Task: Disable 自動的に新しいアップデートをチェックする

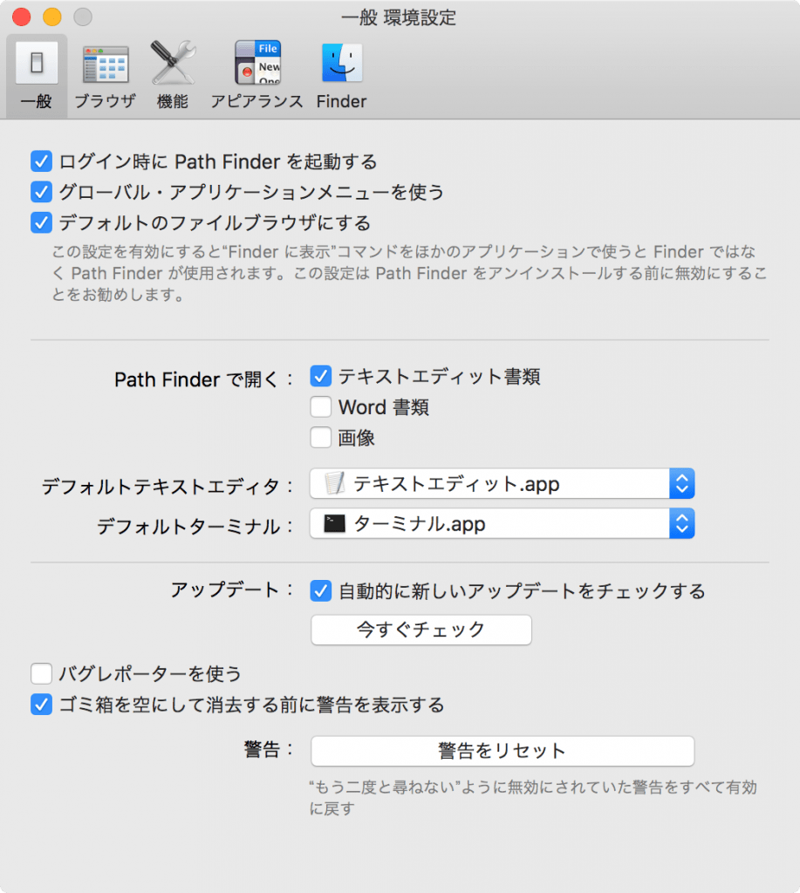Action: (x=321, y=591)
